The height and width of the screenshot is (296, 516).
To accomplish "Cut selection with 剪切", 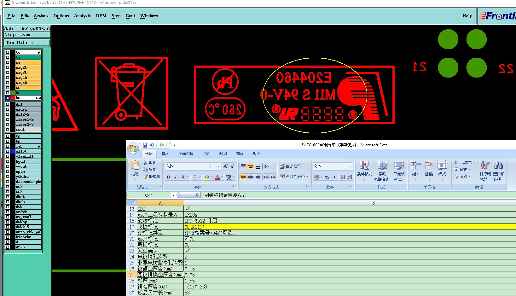I will (150, 163).
